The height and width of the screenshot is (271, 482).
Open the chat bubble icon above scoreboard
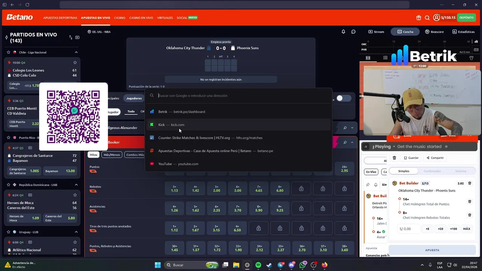point(354,32)
